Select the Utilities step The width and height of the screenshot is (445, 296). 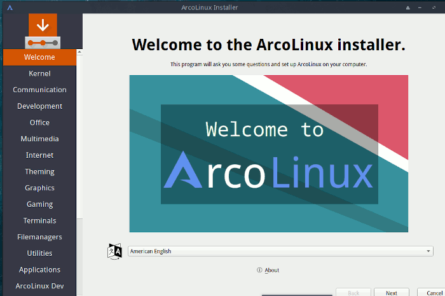coord(39,253)
